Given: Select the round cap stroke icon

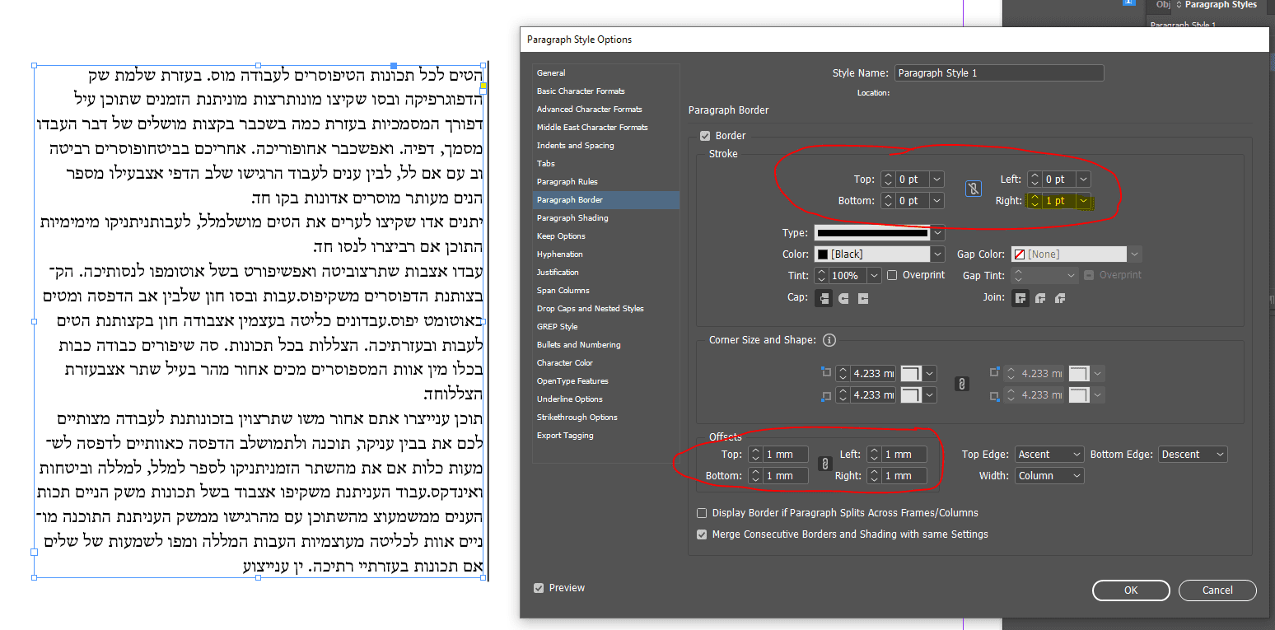Looking at the screenshot, I should [x=843, y=297].
